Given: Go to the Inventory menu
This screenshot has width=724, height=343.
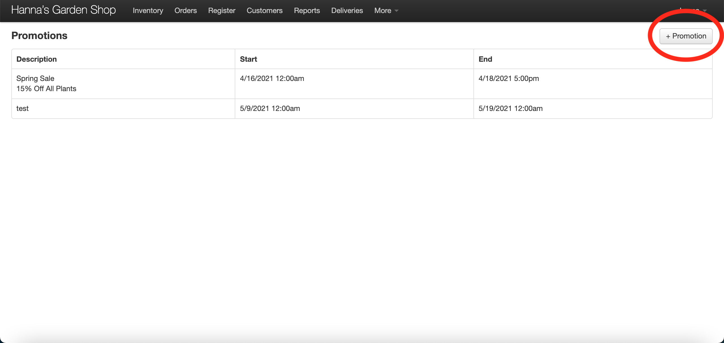Looking at the screenshot, I should [148, 11].
